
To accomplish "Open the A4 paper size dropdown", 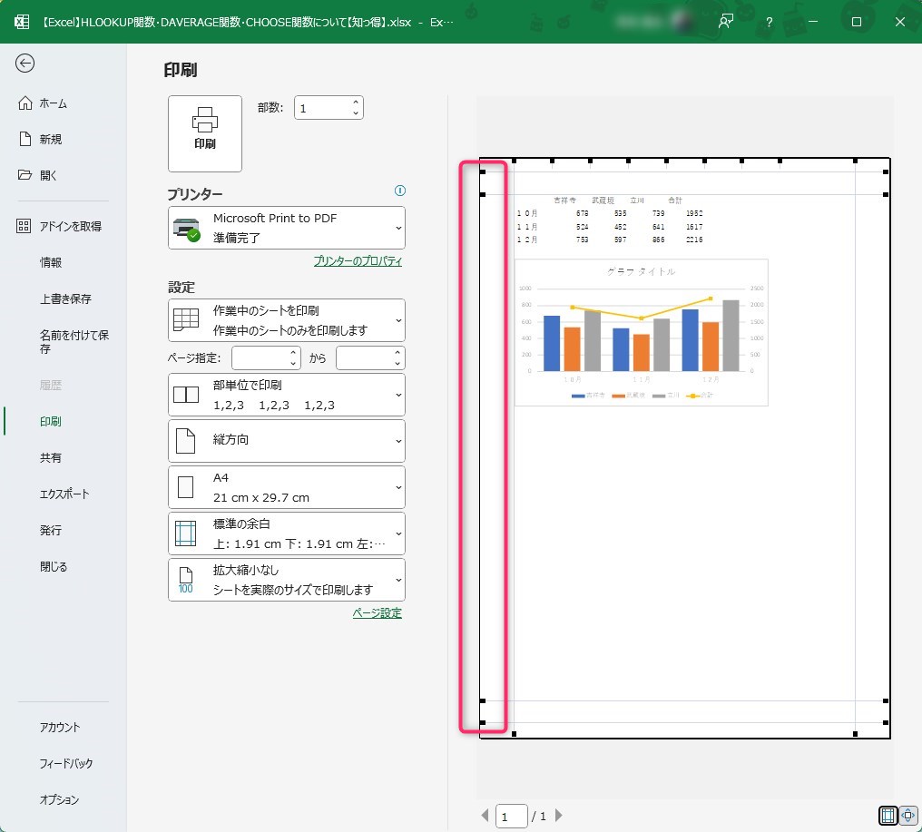I will coord(287,487).
